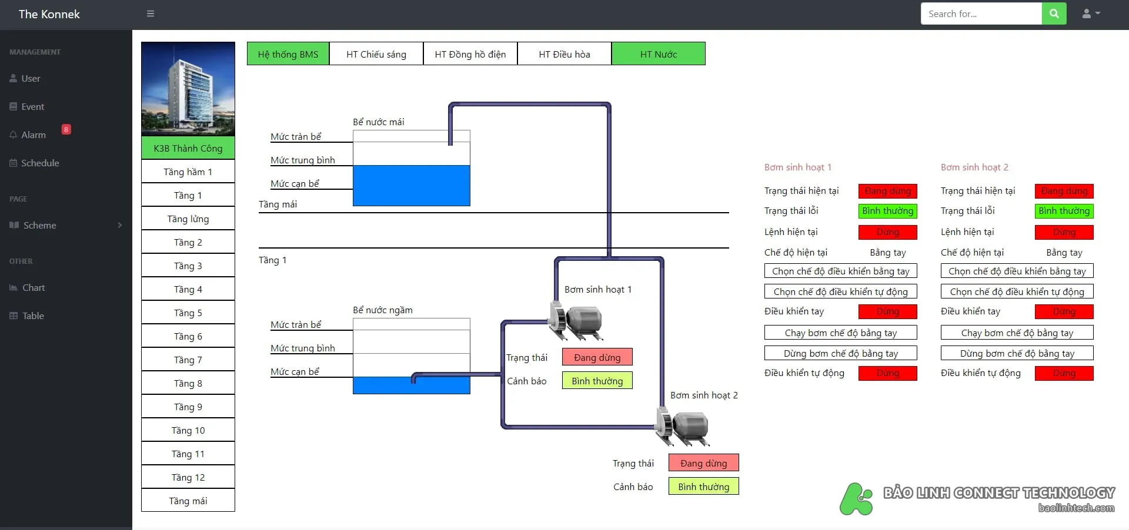Open the user account dropdown
Image resolution: width=1129 pixels, height=530 pixels.
coord(1091,14)
